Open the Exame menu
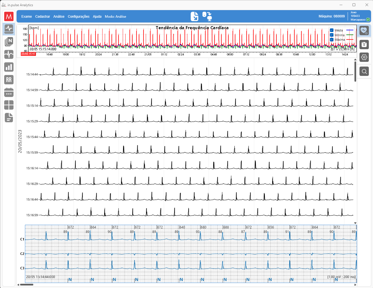Viewport: 373px width, 288px height. point(26,16)
